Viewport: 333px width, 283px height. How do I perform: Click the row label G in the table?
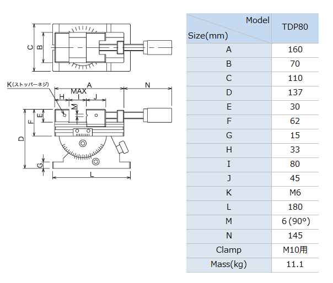tap(229, 135)
